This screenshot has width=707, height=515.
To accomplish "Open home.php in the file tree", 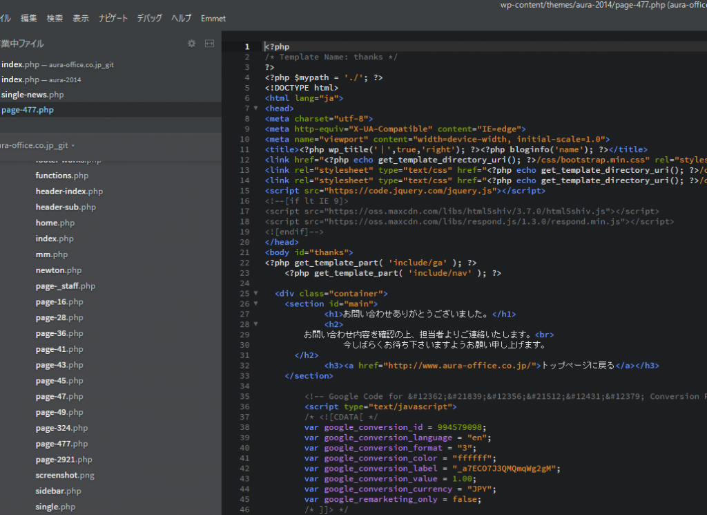I will tap(55, 223).
